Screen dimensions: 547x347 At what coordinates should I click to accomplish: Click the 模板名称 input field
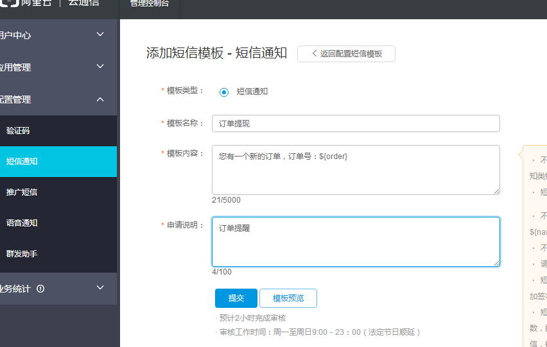355,123
